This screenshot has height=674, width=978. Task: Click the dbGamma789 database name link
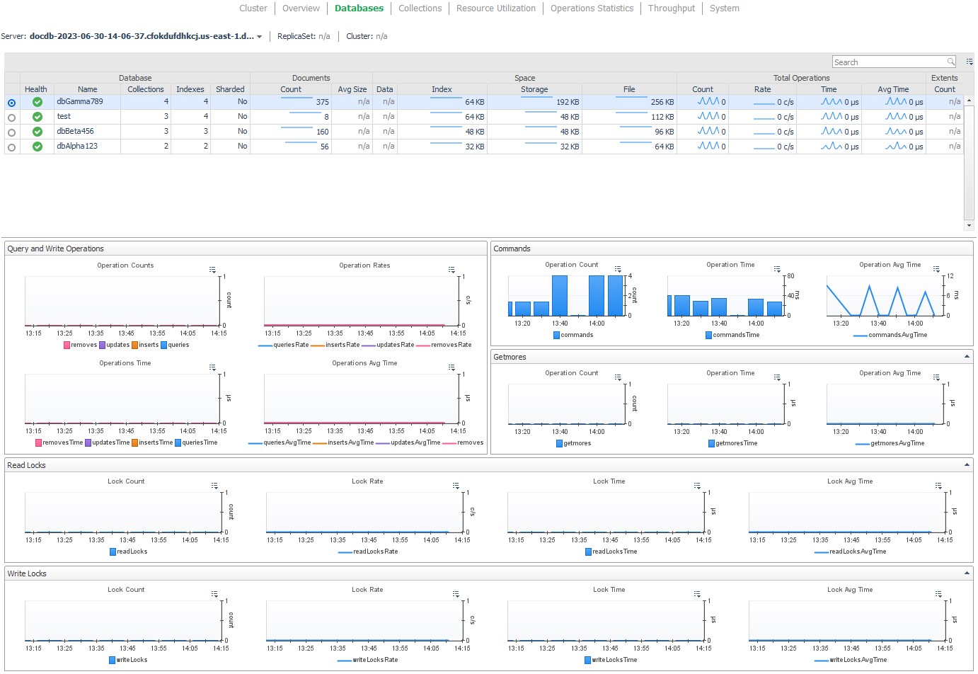point(80,101)
